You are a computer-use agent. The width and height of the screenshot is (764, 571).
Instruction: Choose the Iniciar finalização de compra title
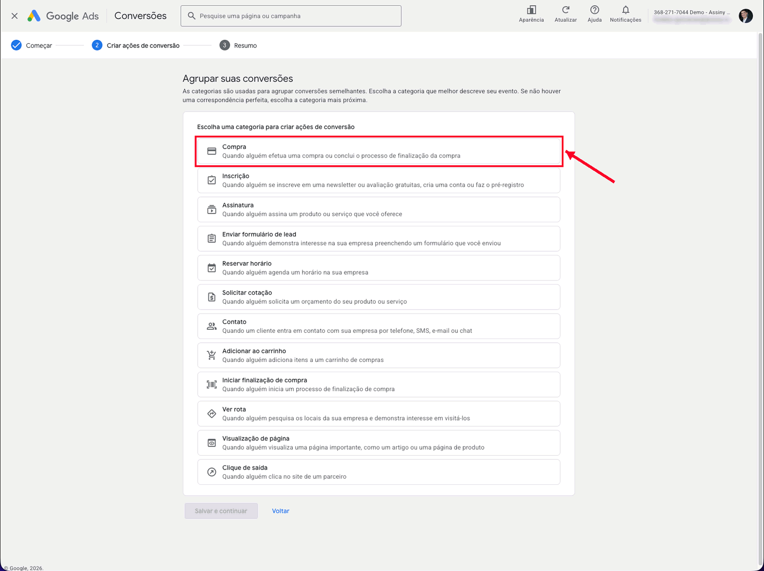click(265, 380)
